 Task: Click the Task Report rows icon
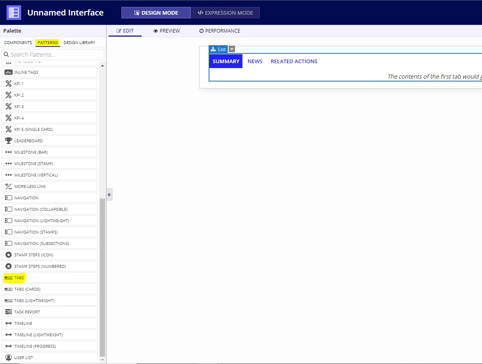point(9,312)
